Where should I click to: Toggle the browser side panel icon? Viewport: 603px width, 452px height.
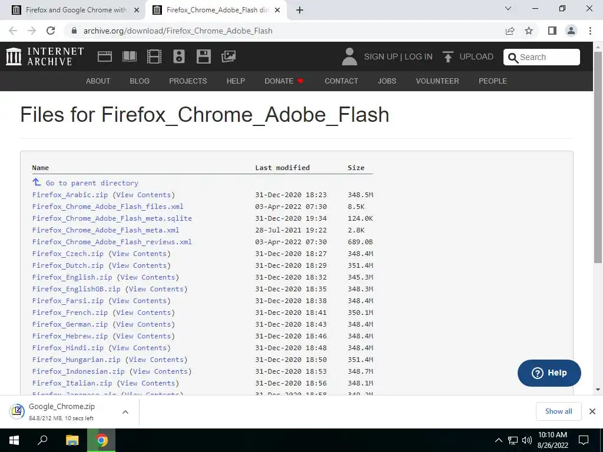[552, 31]
